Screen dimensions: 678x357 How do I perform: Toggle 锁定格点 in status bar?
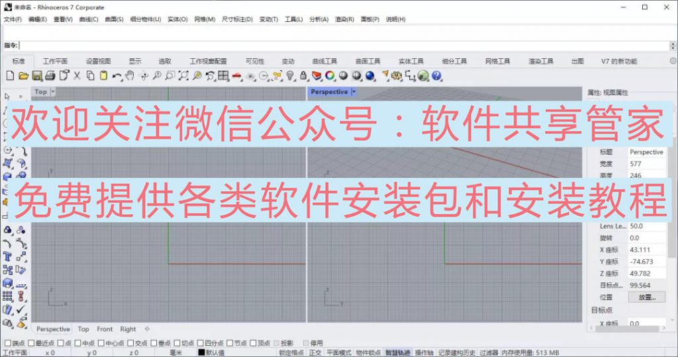point(291,352)
